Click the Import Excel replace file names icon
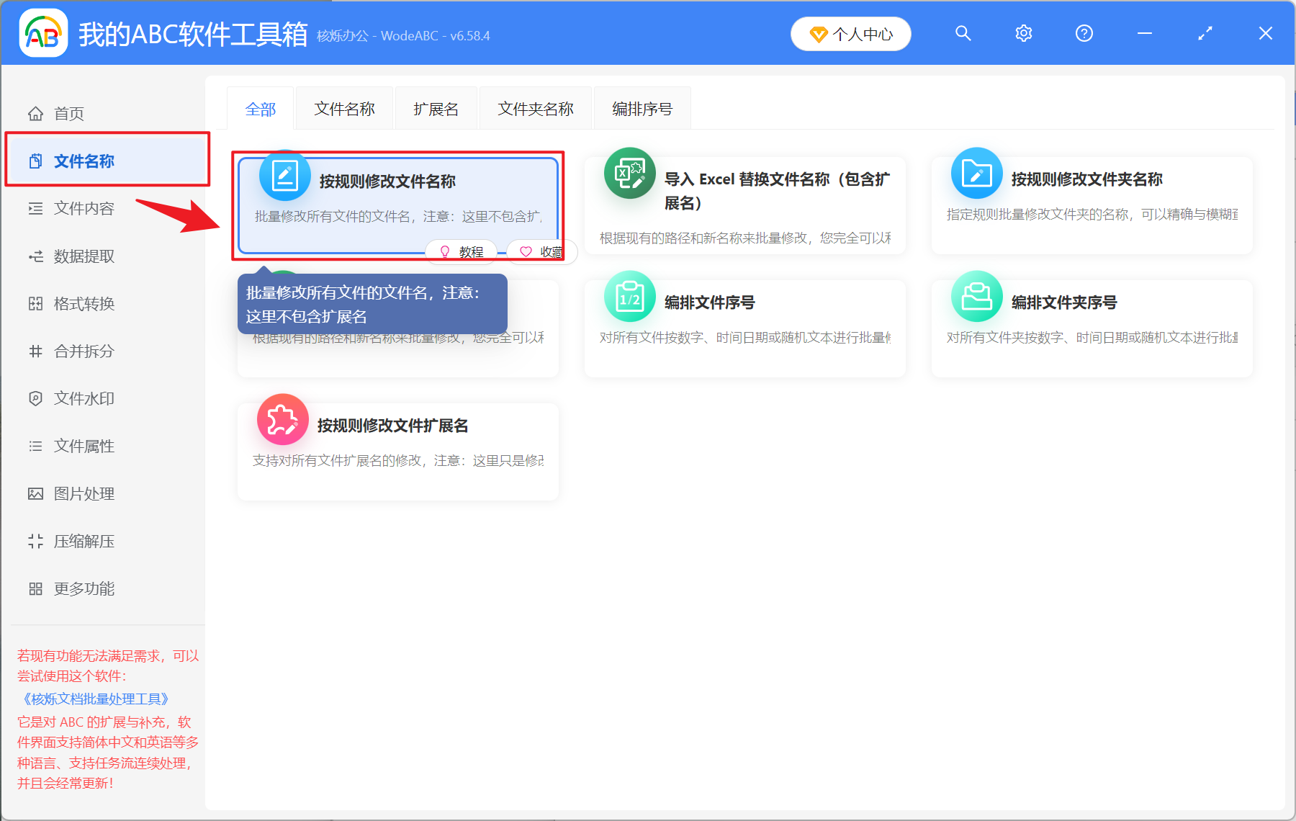 pyautogui.click(x=629, y=174)
